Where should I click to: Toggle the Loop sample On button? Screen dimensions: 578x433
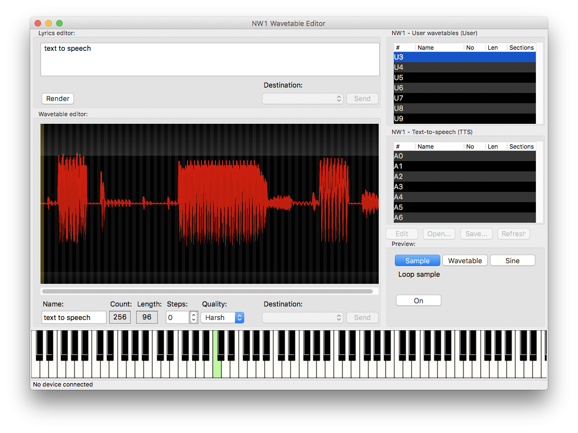coord(419,301)
